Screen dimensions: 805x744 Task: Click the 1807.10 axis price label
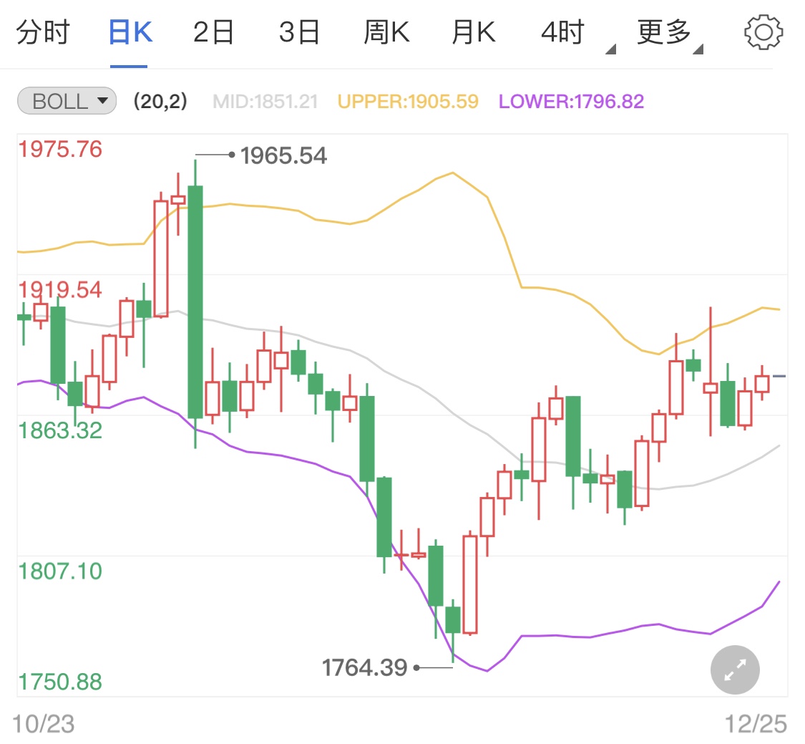click(60, 571)
